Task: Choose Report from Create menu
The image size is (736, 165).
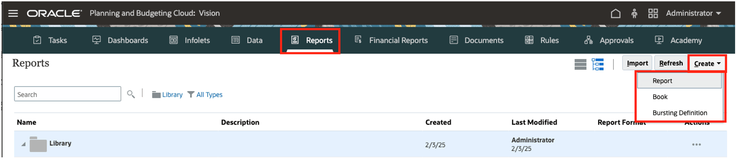Action: pyautogui.click(x=679, y=81)
